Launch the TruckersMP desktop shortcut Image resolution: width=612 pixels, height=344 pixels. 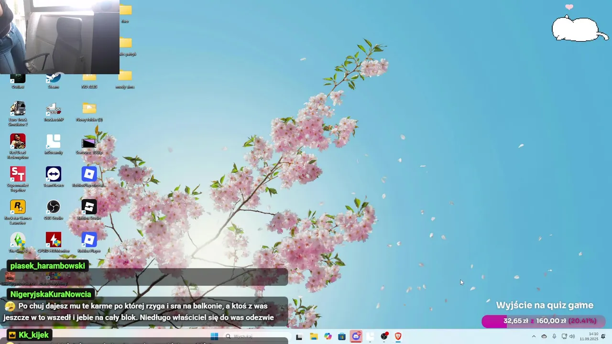pos(54,112)
